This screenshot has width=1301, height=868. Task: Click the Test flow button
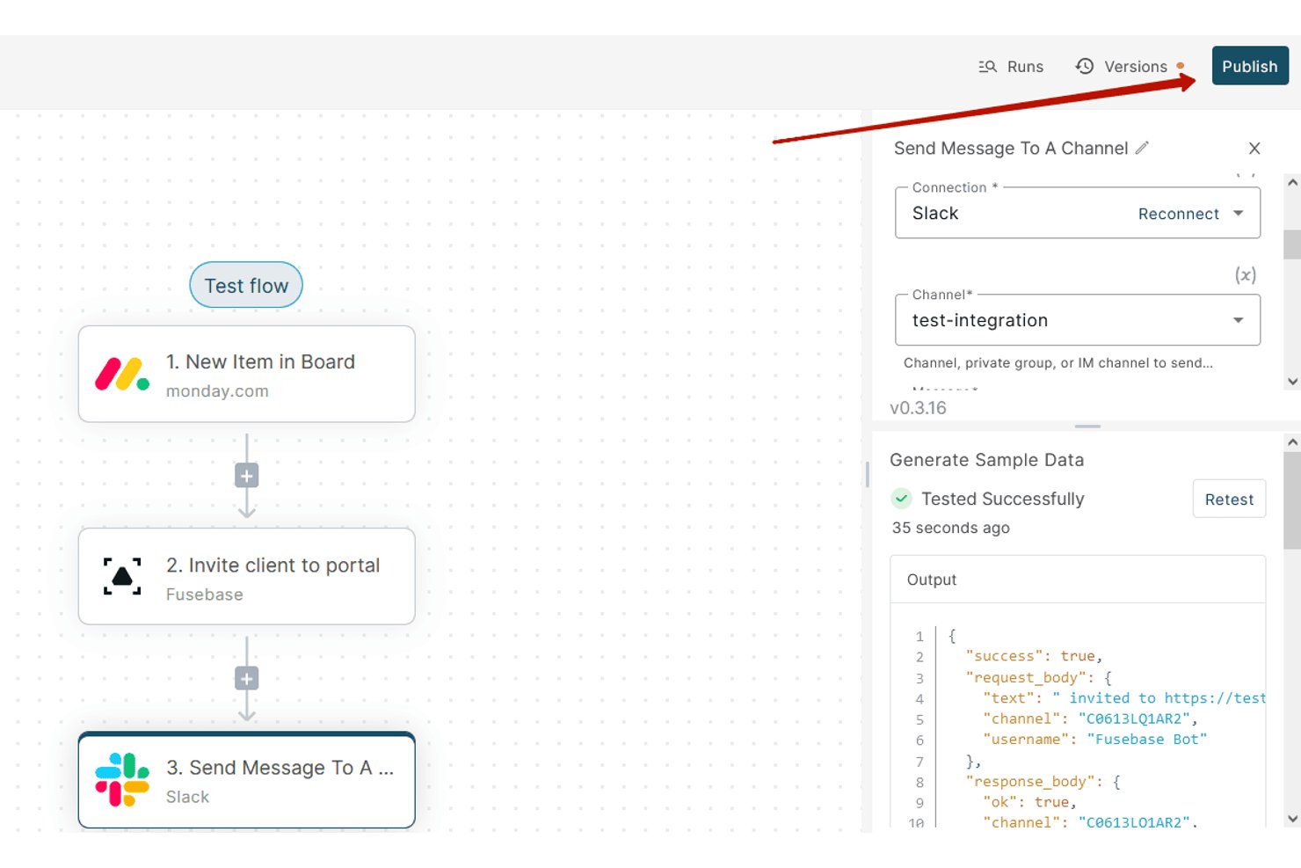pos(246,285)
